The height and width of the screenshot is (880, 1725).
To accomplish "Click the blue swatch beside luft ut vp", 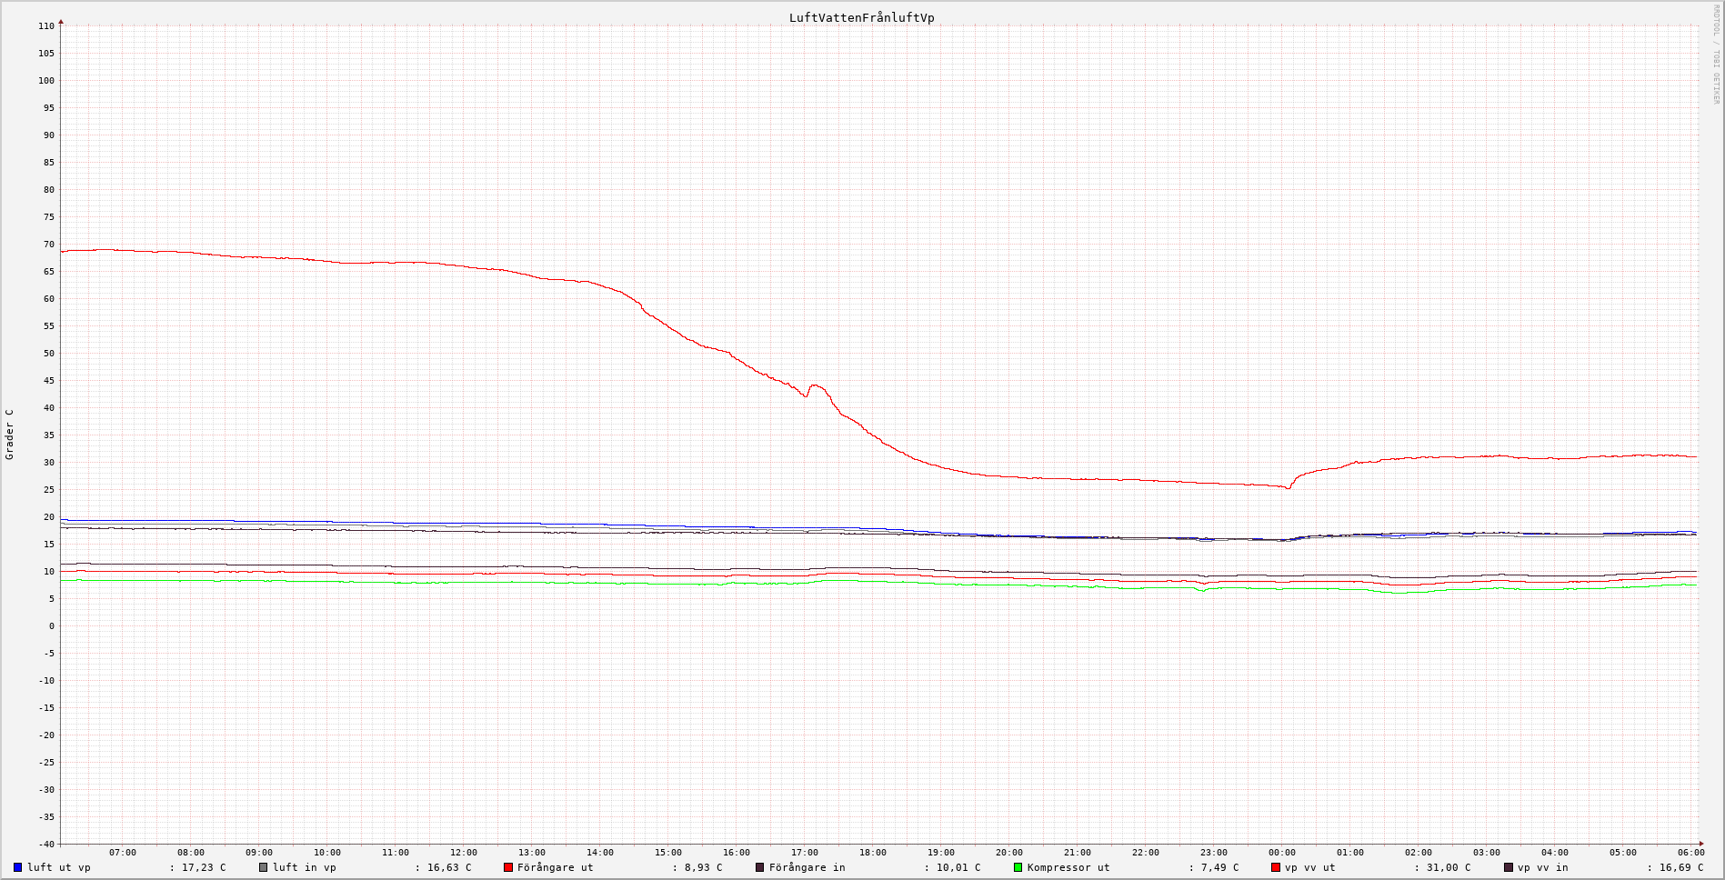I will [17, 867].
